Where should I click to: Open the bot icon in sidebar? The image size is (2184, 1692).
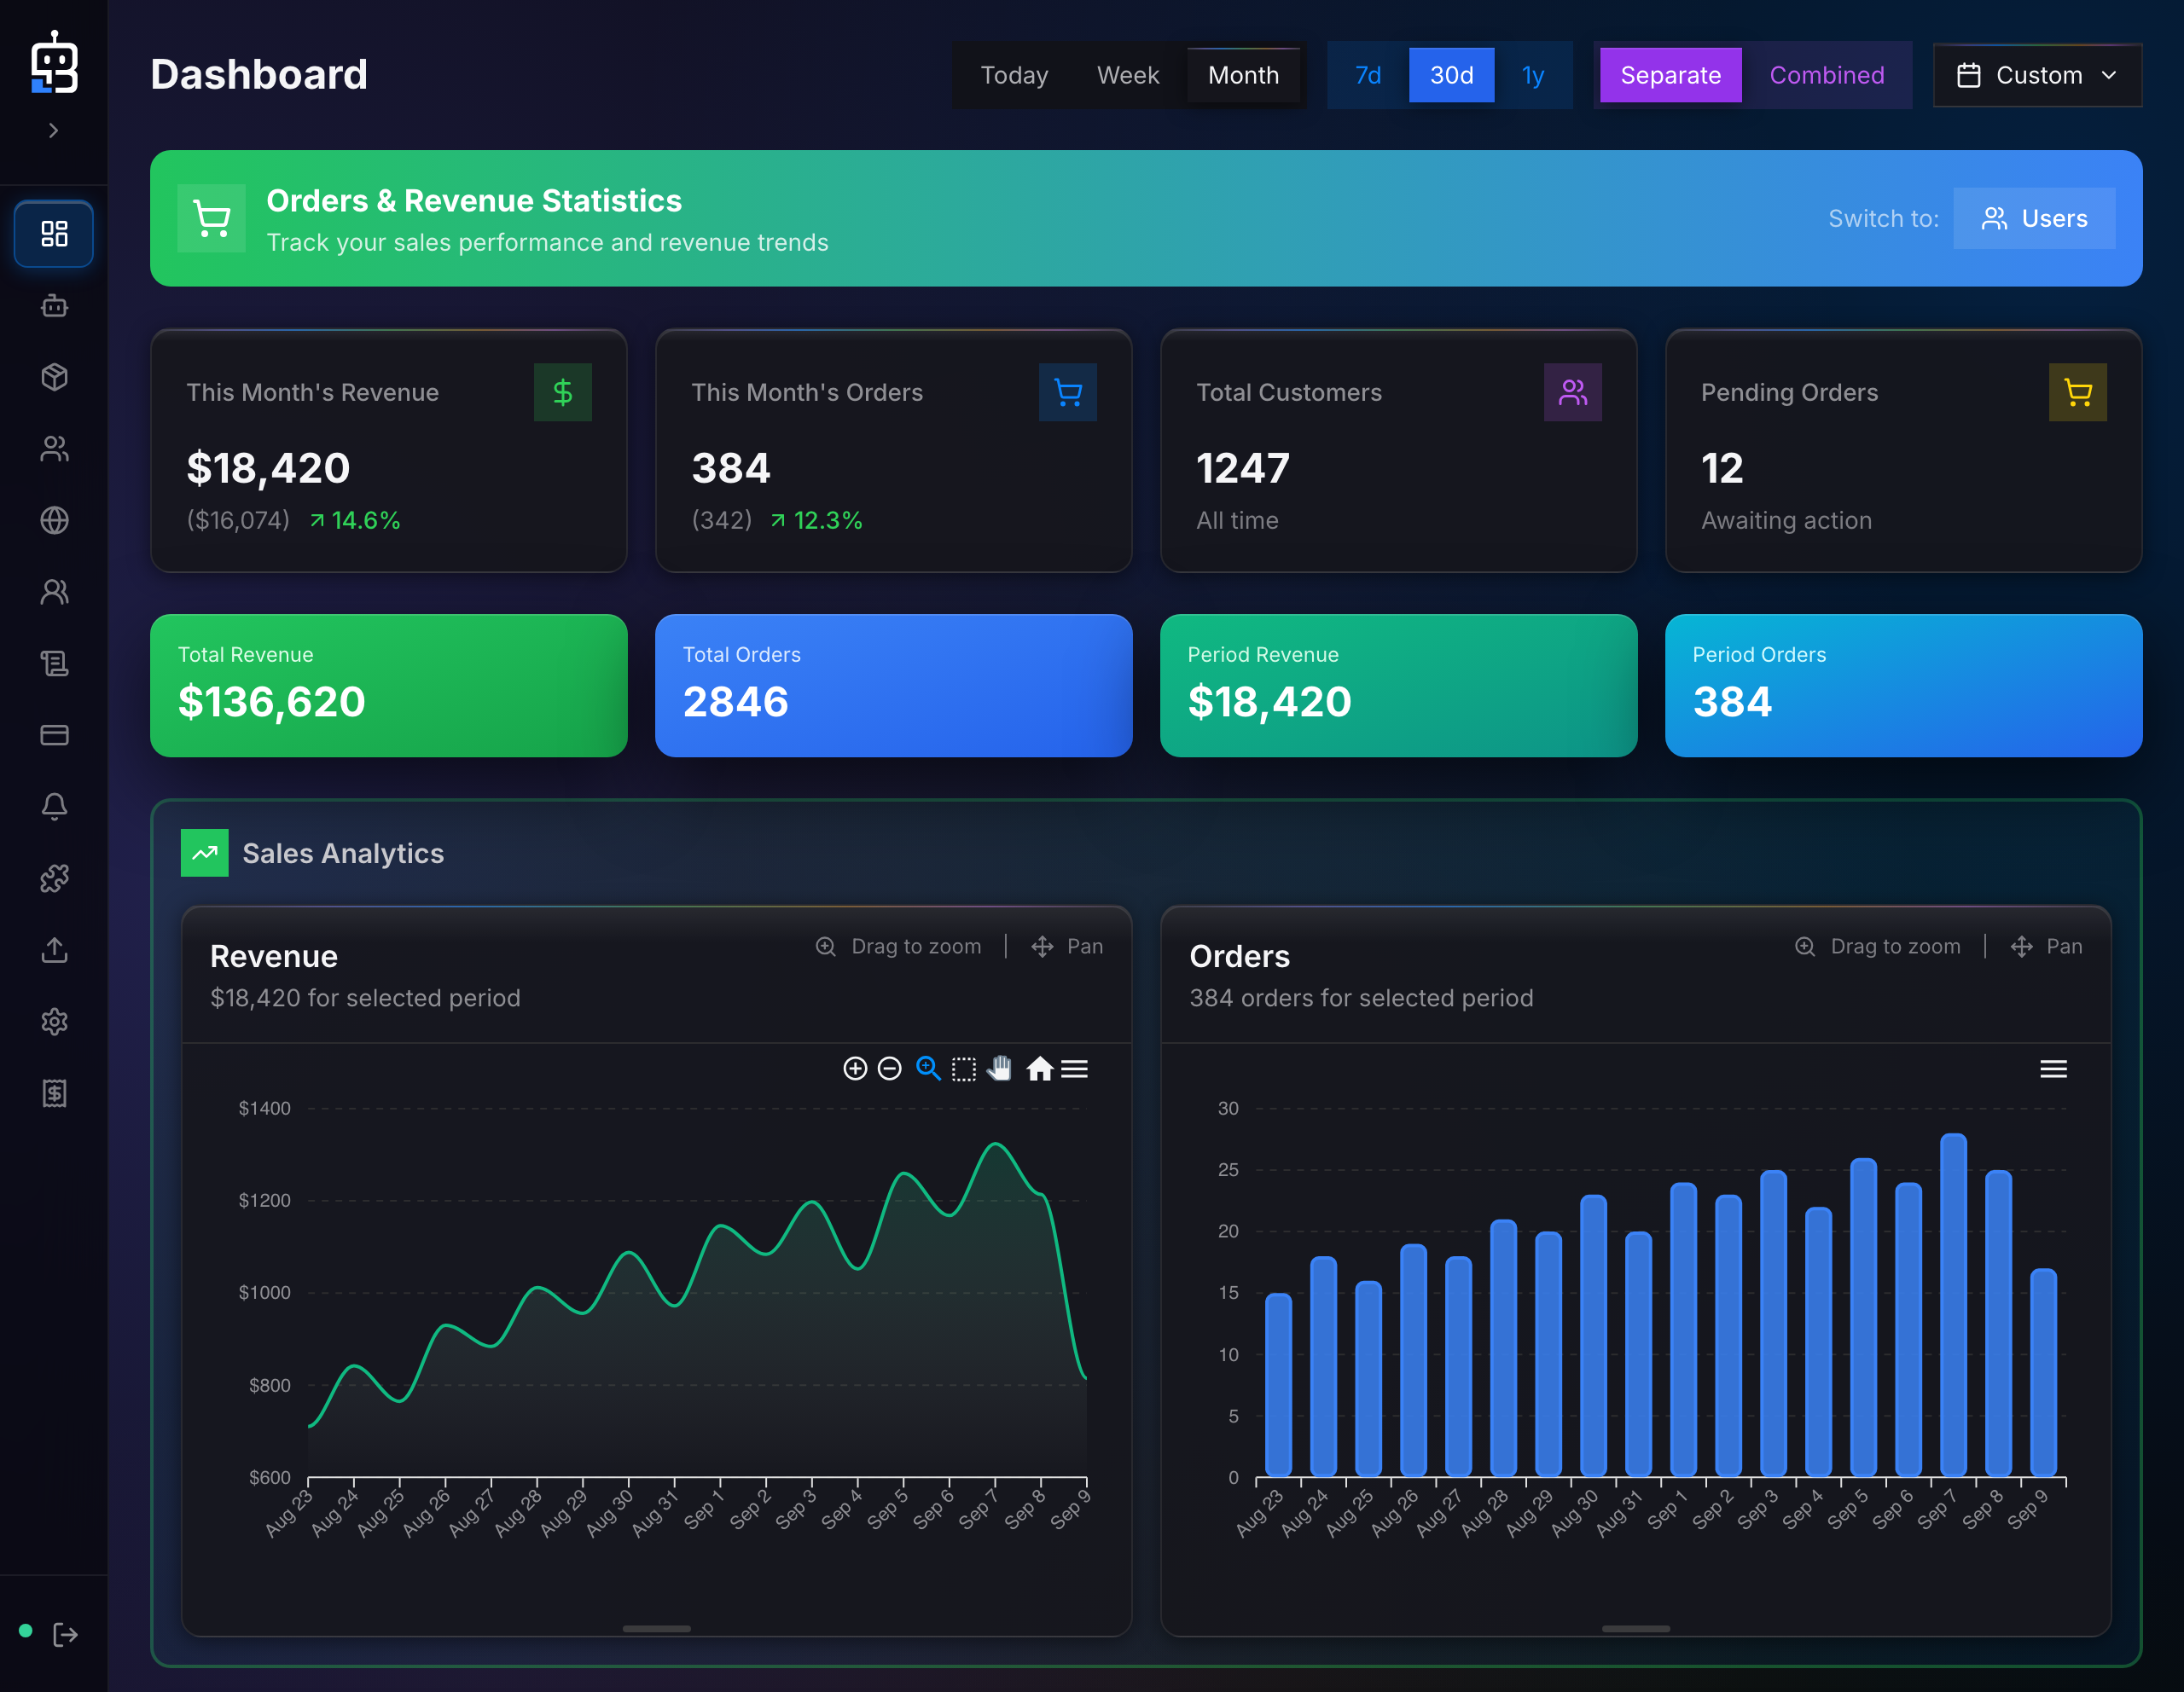tap(54, 306)
